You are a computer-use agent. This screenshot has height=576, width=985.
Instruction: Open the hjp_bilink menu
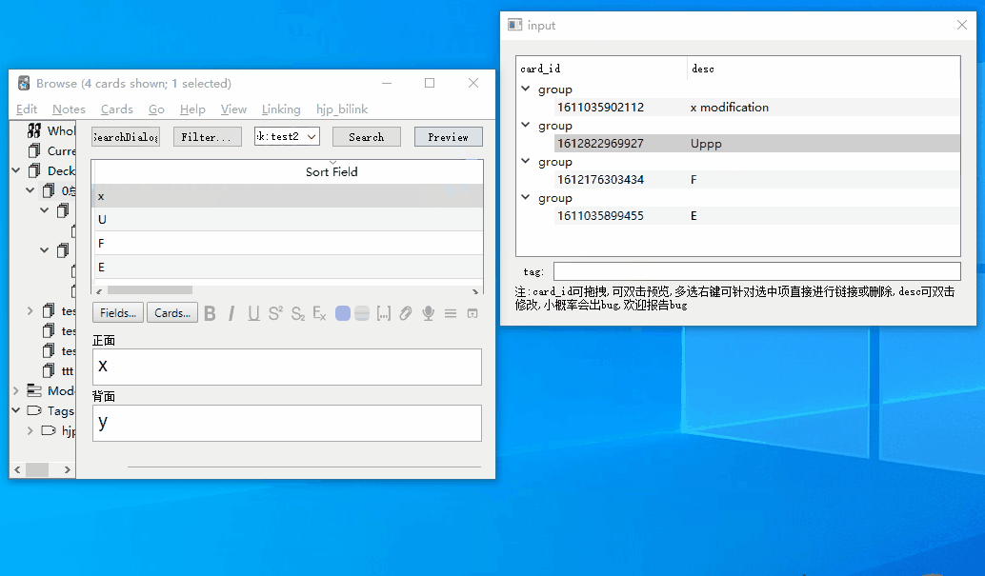click(342, 109)
